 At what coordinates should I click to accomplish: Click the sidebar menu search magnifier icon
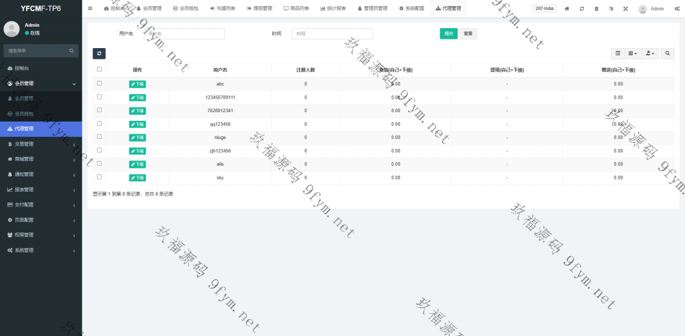click(71, 51)
